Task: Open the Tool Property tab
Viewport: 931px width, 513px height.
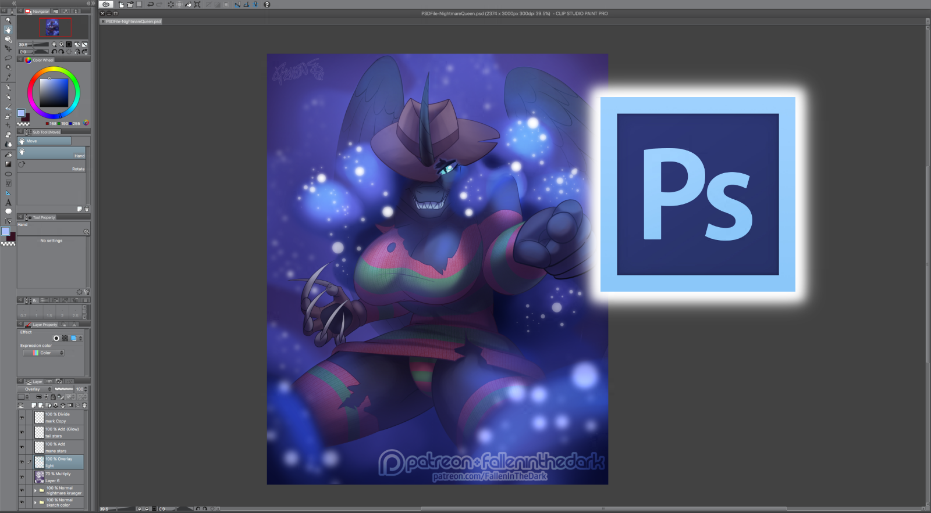Action: 41,217
